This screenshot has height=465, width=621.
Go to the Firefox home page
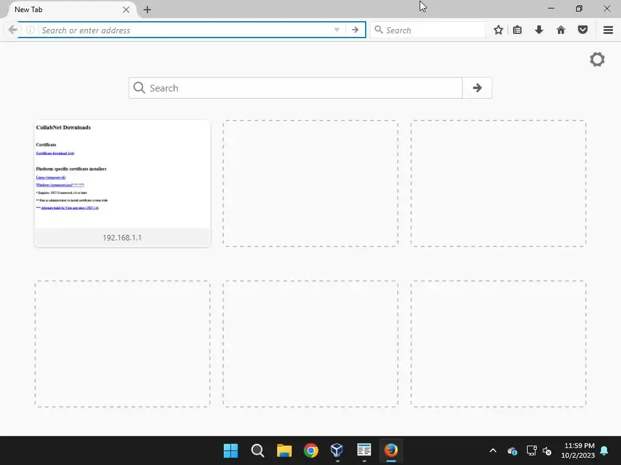tap(561, 30)
